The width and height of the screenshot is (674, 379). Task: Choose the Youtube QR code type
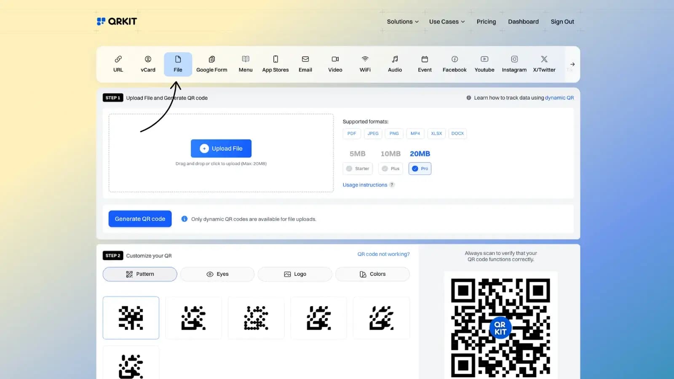(484, 64)
